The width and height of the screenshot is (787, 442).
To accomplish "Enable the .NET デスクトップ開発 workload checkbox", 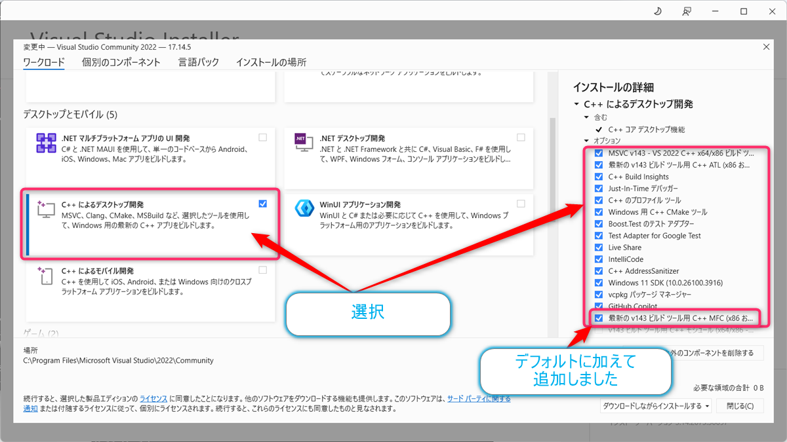I will 521,136.
